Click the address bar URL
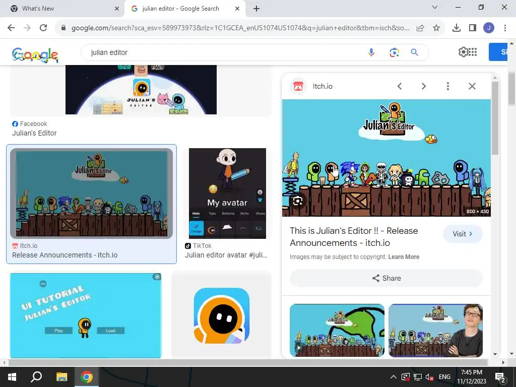The width and height of the screenshot is (516, 387). coord(240,28)
